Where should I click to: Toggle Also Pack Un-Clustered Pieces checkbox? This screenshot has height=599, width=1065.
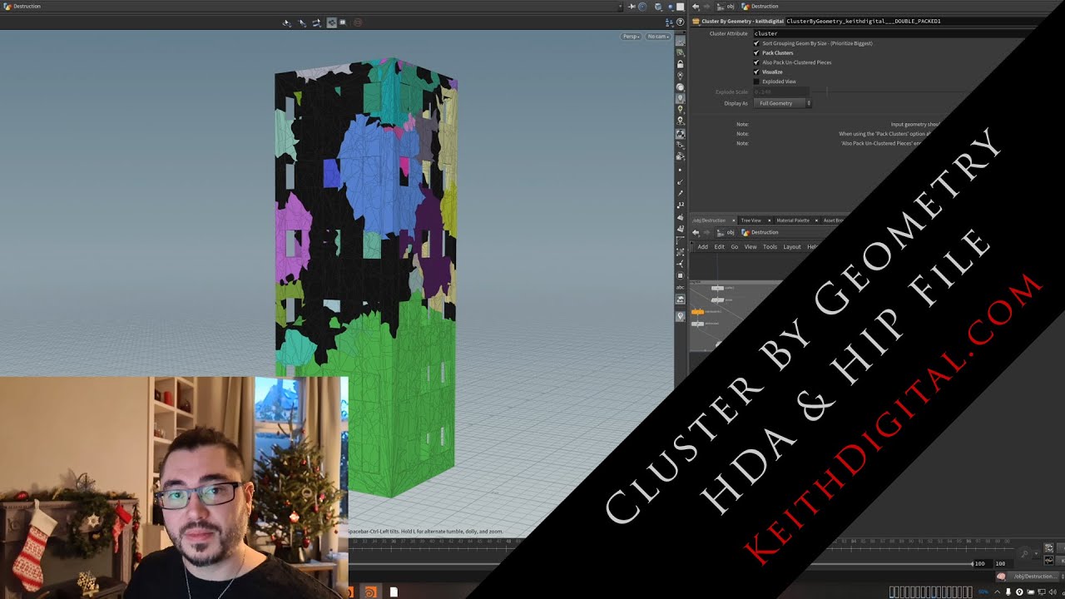(756, 62)
